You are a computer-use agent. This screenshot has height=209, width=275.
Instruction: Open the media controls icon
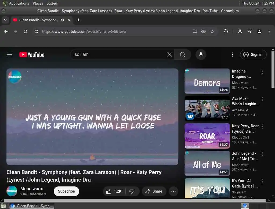[x=250, y=31]
